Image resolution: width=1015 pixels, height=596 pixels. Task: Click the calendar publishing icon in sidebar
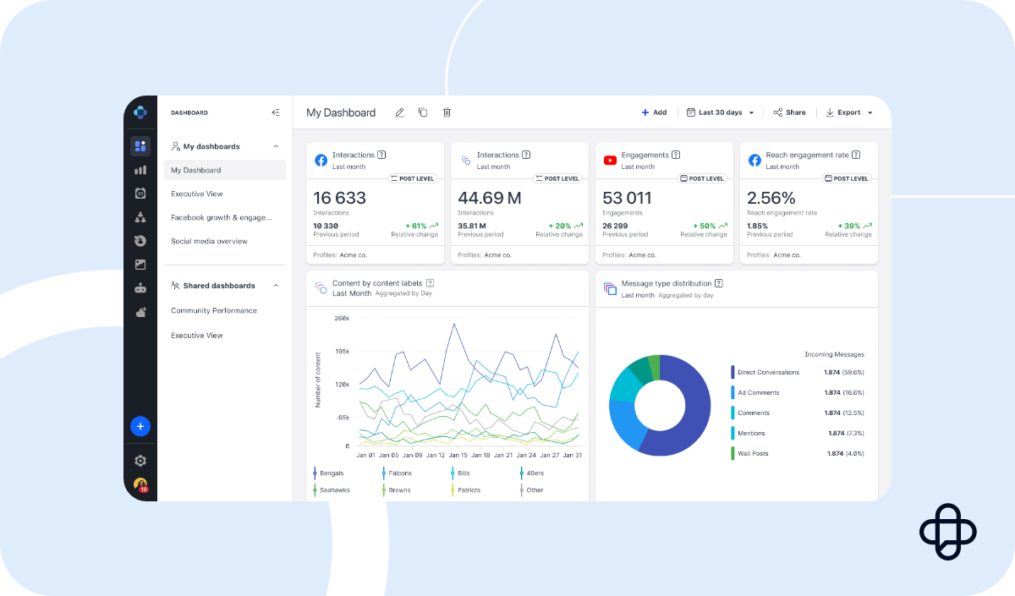click(140, 193)
